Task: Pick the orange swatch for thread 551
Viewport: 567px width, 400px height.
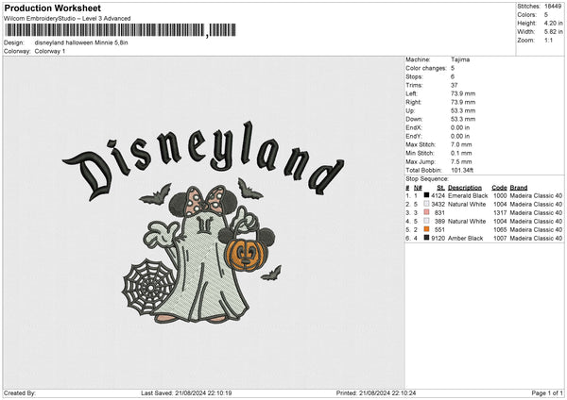Action: 428,229
